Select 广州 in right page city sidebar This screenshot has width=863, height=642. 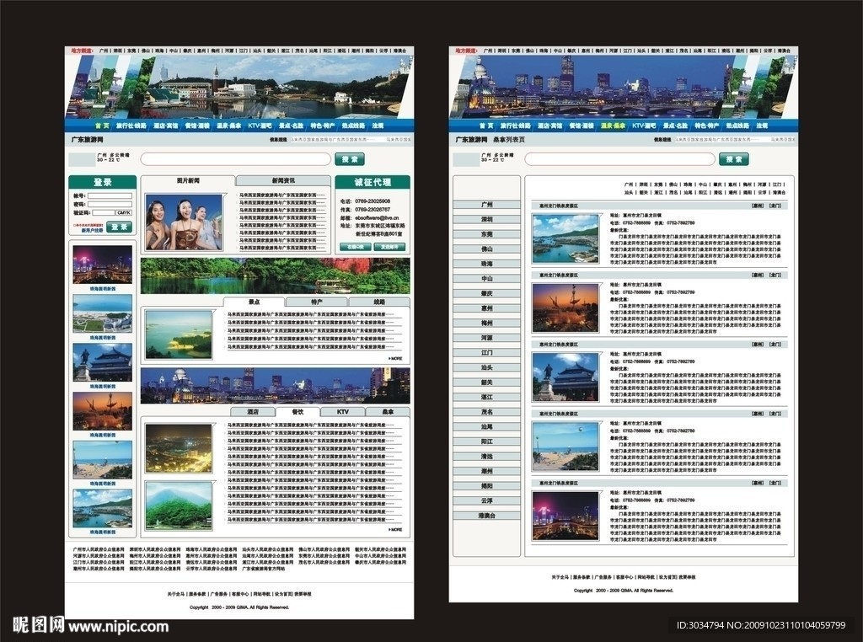click(x=486, y=205)
